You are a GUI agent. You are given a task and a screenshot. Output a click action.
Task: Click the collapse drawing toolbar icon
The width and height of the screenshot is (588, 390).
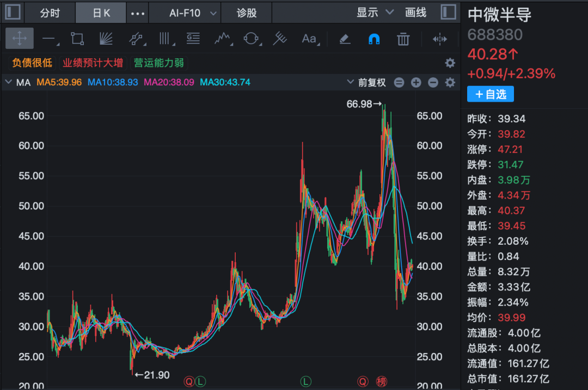[x=439, y=39]
